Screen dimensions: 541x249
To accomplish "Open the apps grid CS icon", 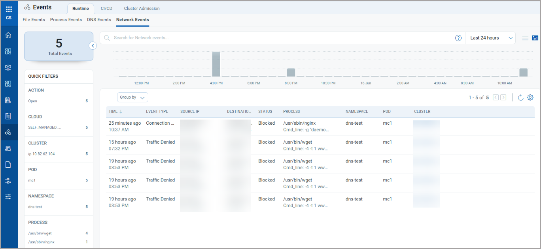I will pos(9,13).
